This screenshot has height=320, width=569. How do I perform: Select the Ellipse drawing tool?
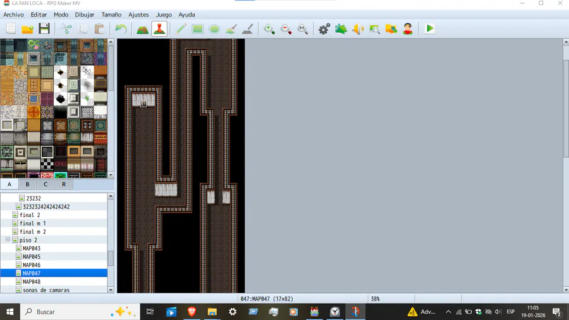click(x=214, y=28)
